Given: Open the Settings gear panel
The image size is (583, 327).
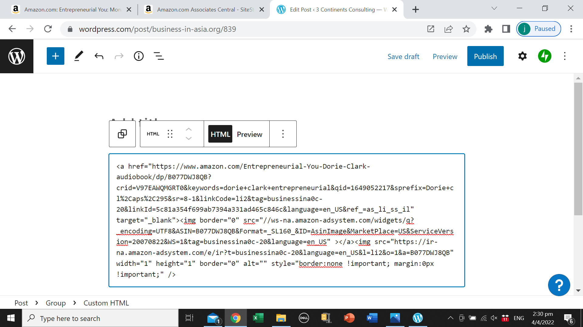Looking at the screenshot, I should [522, 56].
